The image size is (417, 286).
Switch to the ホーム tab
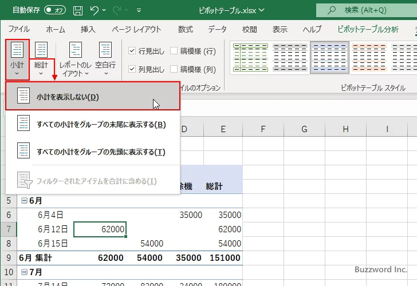[56, 29]
